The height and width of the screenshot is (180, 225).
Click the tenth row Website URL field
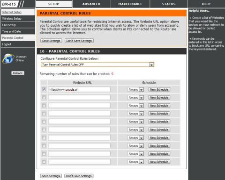[x=80, y=162]
